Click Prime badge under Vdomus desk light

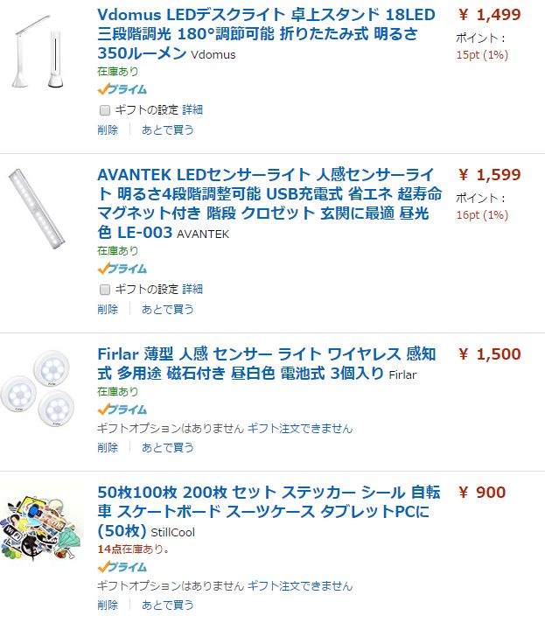tap(122, 89)
